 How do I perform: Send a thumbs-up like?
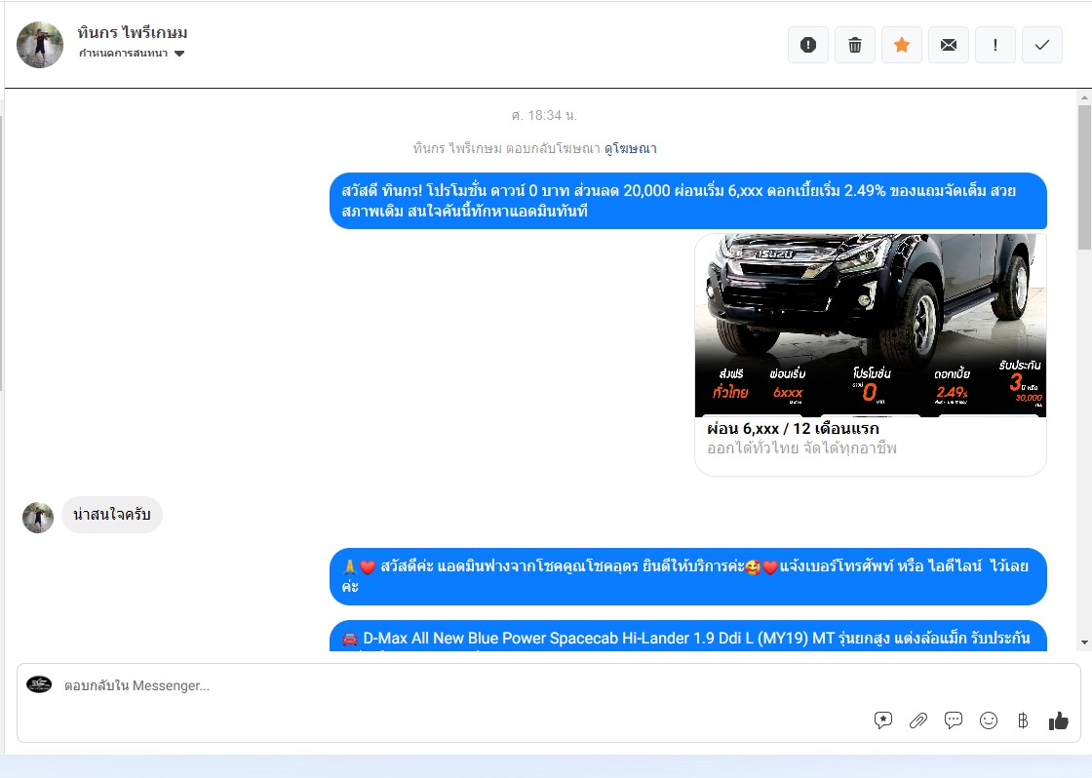(x=1059, y=720)
